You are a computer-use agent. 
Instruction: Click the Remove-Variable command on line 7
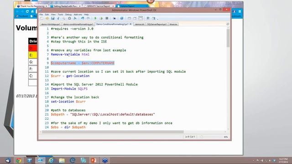pyautogui.click(x=65, y=54)
